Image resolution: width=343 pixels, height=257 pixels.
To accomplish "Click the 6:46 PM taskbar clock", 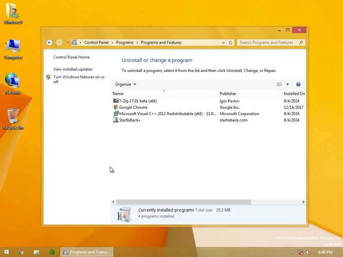I will [325, 252].
